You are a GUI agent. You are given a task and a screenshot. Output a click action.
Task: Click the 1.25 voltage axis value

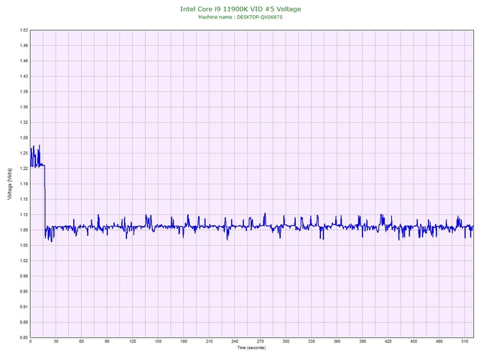tap(24, 153)
